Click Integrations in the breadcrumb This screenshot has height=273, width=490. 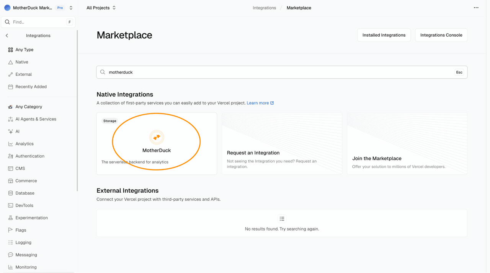pos(264,7)
